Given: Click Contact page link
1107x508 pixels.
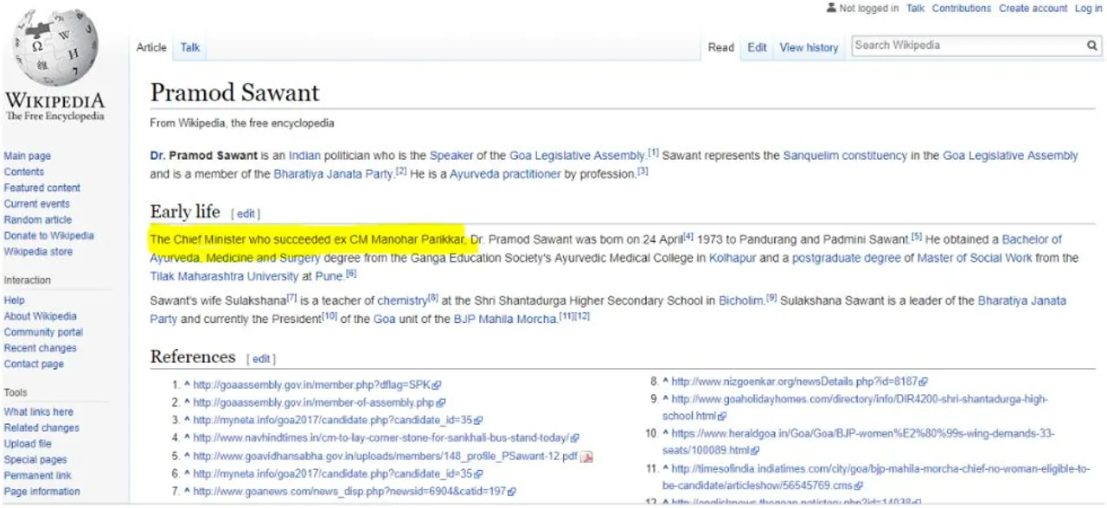Looking at the screenshot, I should 34,364.
